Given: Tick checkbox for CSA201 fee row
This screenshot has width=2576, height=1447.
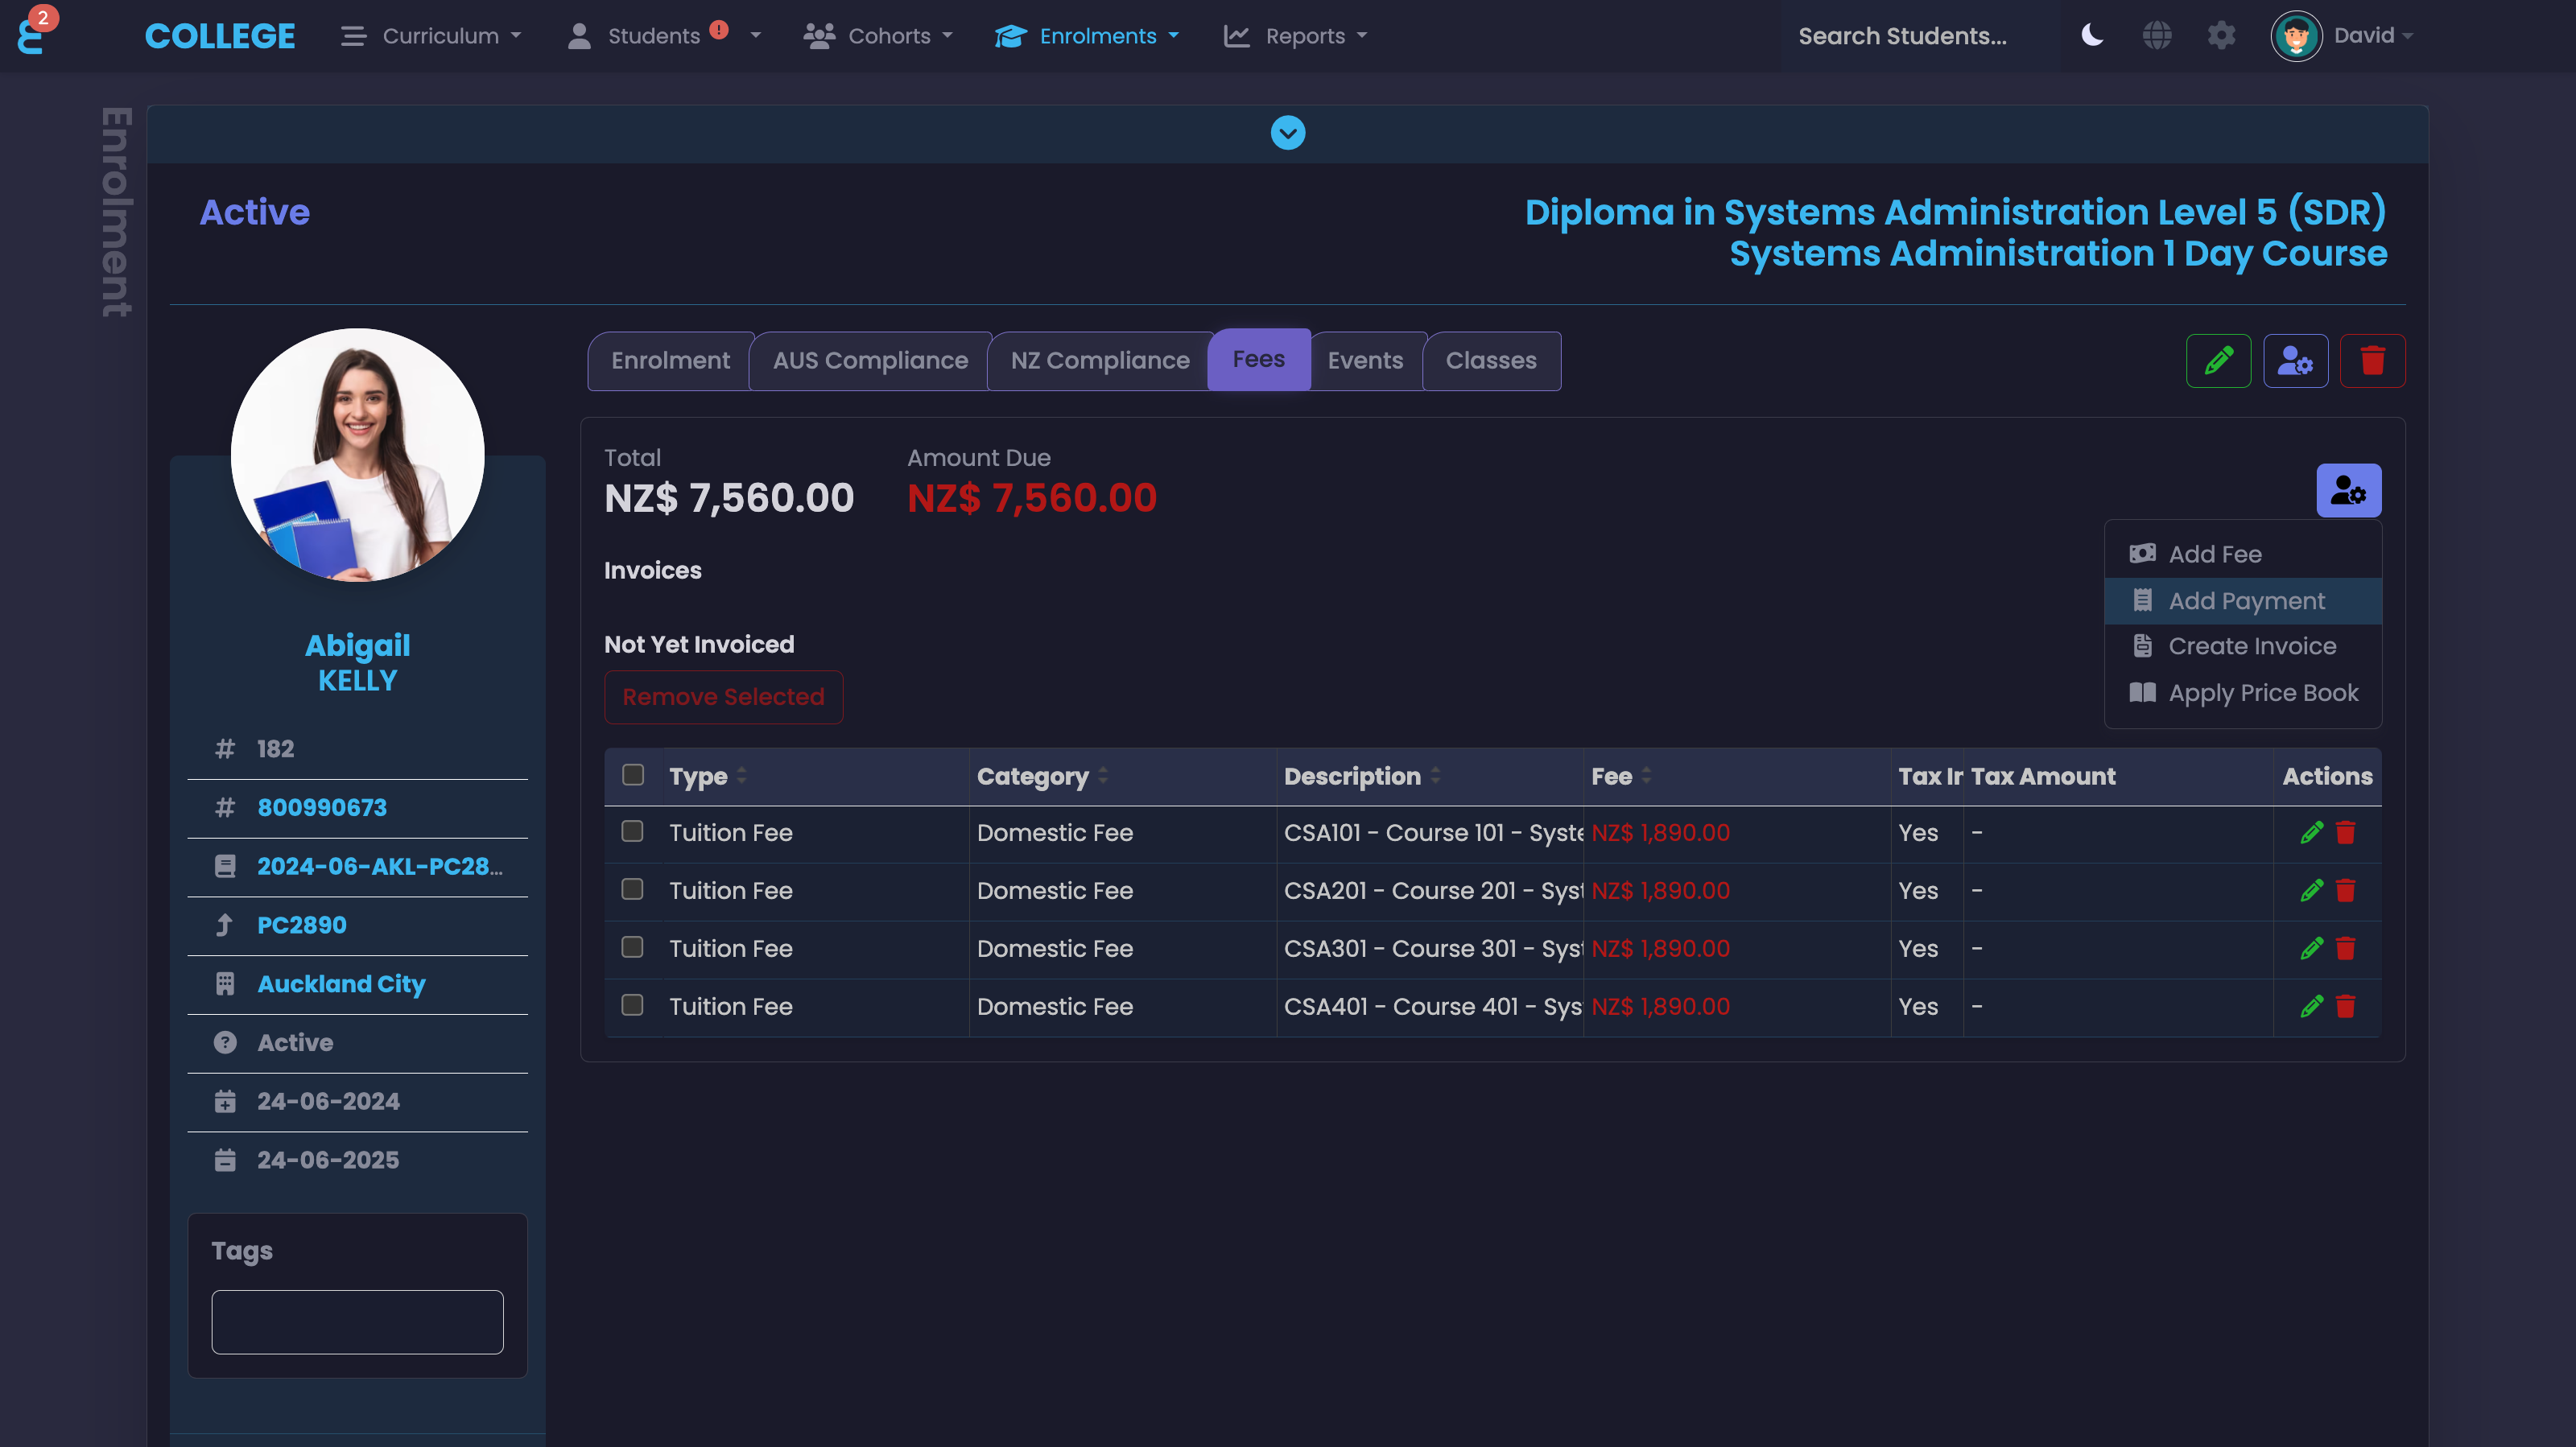Looking at the screenshot, I should [632, 889].
